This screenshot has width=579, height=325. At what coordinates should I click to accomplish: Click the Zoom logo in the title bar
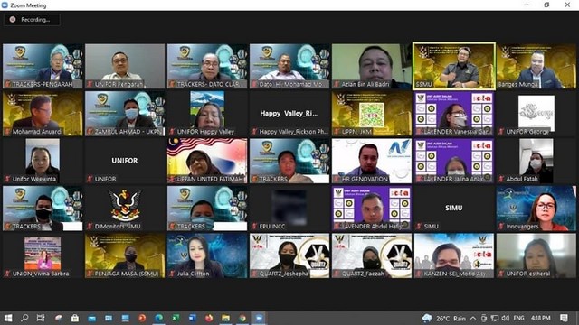click(5, 5)
